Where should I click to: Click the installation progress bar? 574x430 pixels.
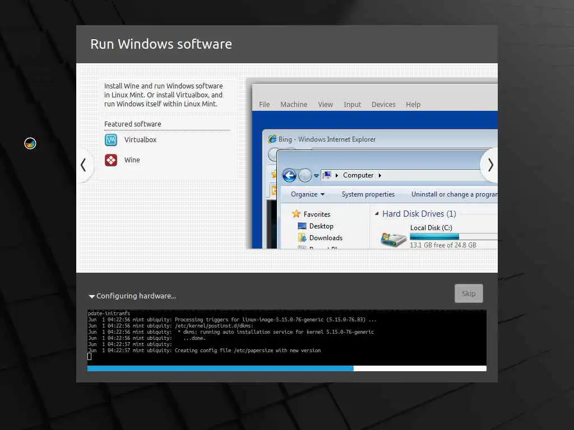pos(286,368)
